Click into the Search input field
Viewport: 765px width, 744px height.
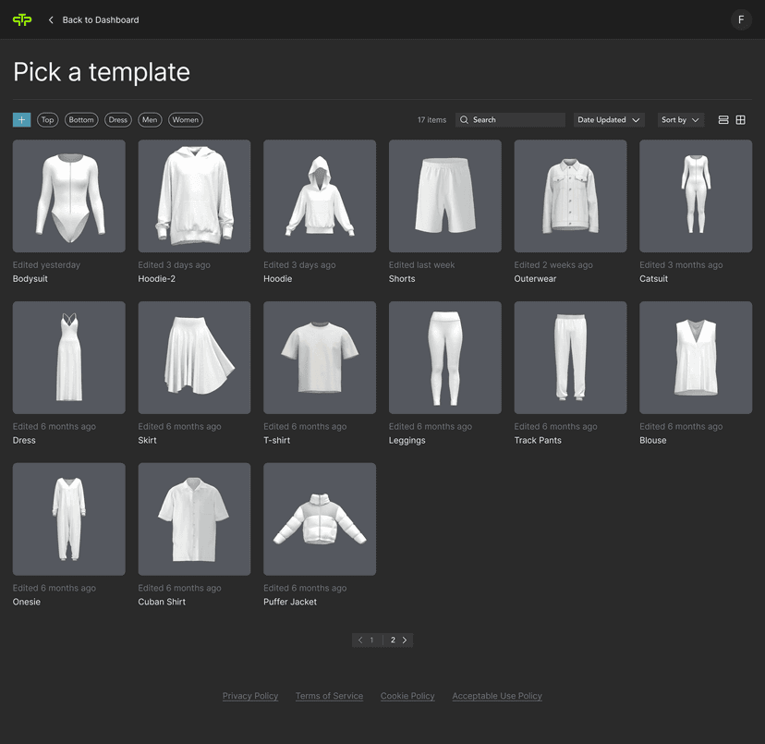click(x=516, y=120)
